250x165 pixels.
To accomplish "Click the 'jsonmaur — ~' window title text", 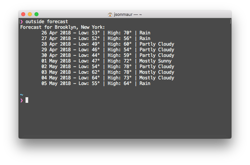I will coord(128,15).
